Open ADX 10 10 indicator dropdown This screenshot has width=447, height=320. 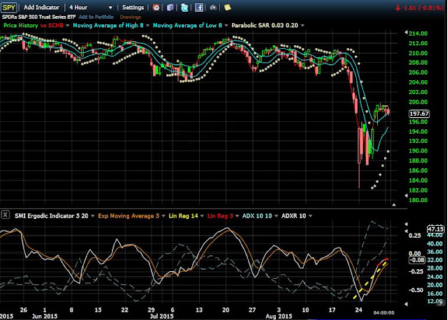277,216
